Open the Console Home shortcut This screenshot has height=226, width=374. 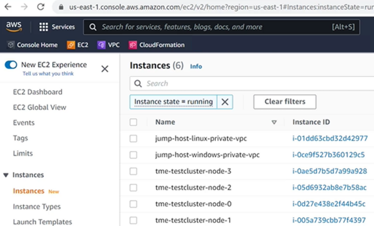pos(33,45)
